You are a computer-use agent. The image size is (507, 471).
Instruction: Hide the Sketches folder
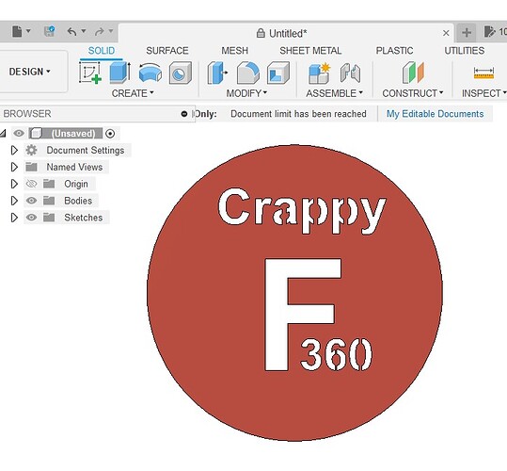point(31,218)
